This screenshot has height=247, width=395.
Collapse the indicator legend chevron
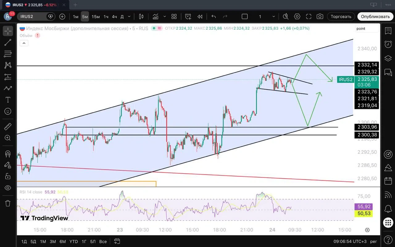[x=24, y=43]
